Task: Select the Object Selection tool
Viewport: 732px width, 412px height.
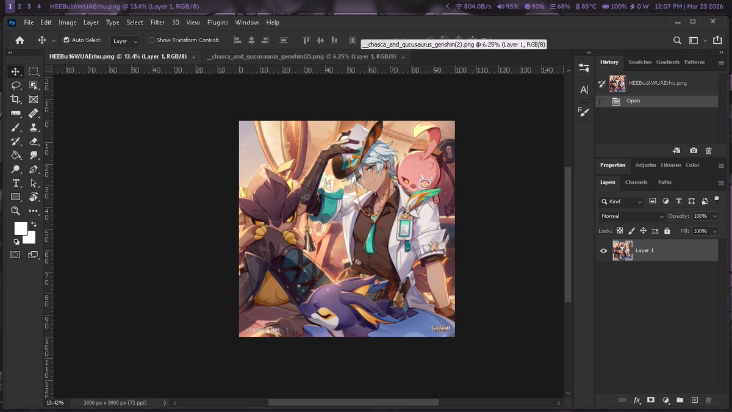Action: pyautogui.click(x=34, y=85)
